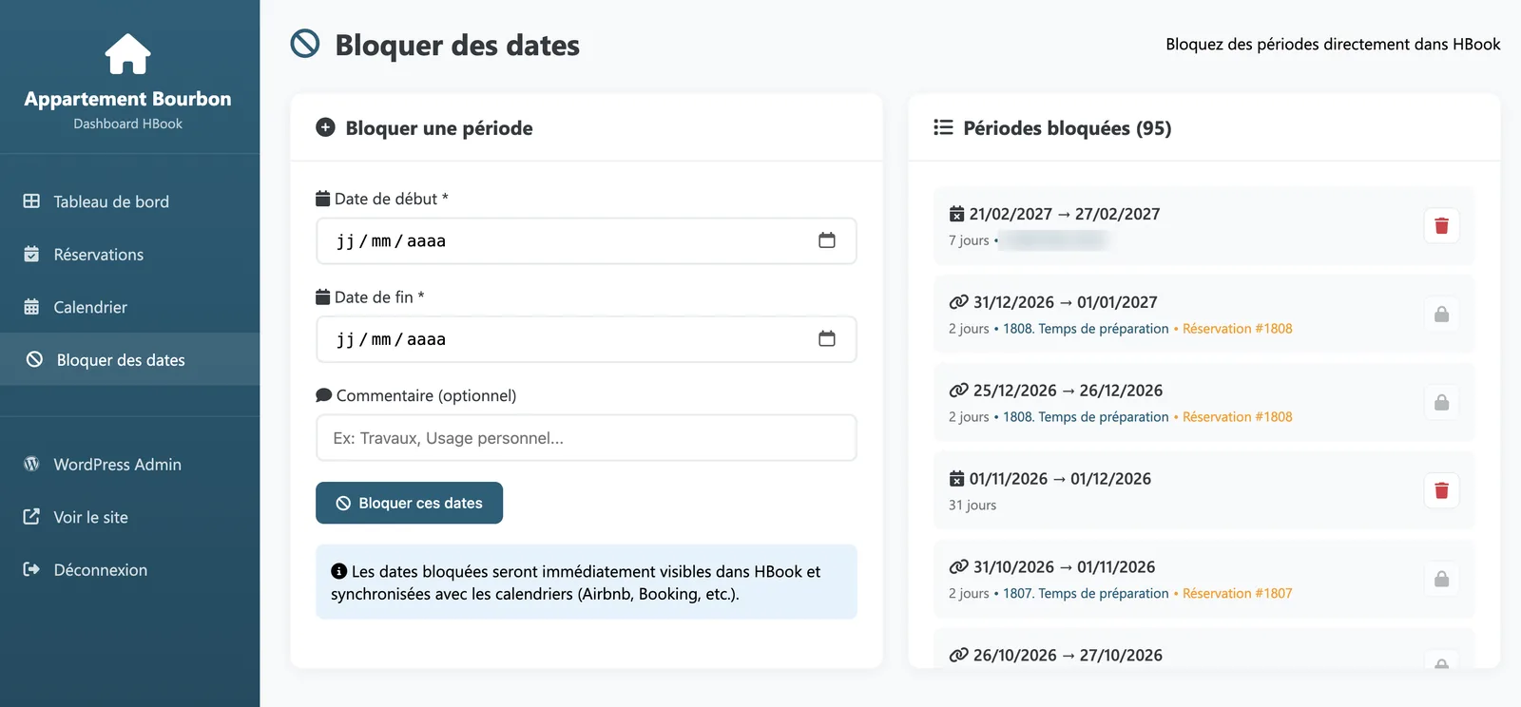Click the link icon beside 31/12/2026 period
This screenshot has height=707, width=1521.
point(958,302)
